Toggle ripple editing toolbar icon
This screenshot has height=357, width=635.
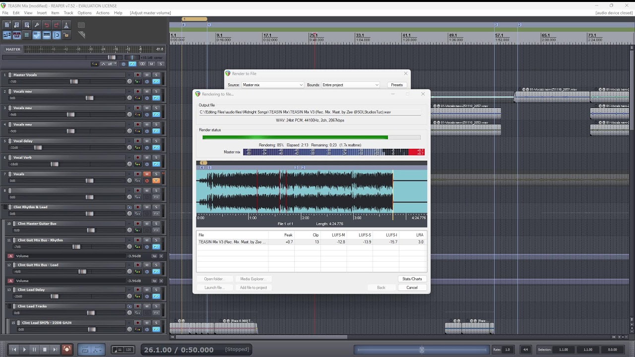click(27, 35)
